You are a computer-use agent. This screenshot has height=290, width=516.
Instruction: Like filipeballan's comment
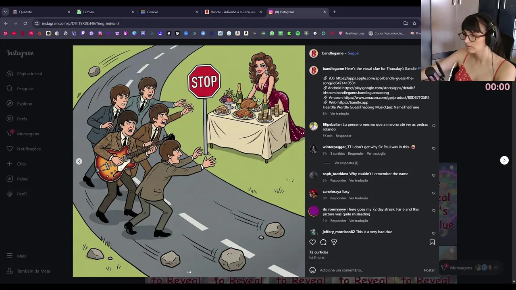tap(434, 126)
